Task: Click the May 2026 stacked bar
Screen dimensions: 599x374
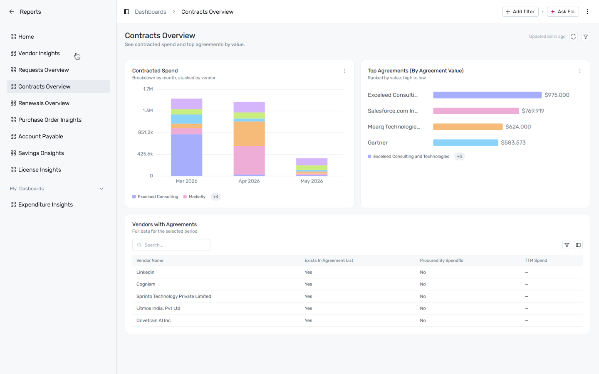Action: [312, 167]
